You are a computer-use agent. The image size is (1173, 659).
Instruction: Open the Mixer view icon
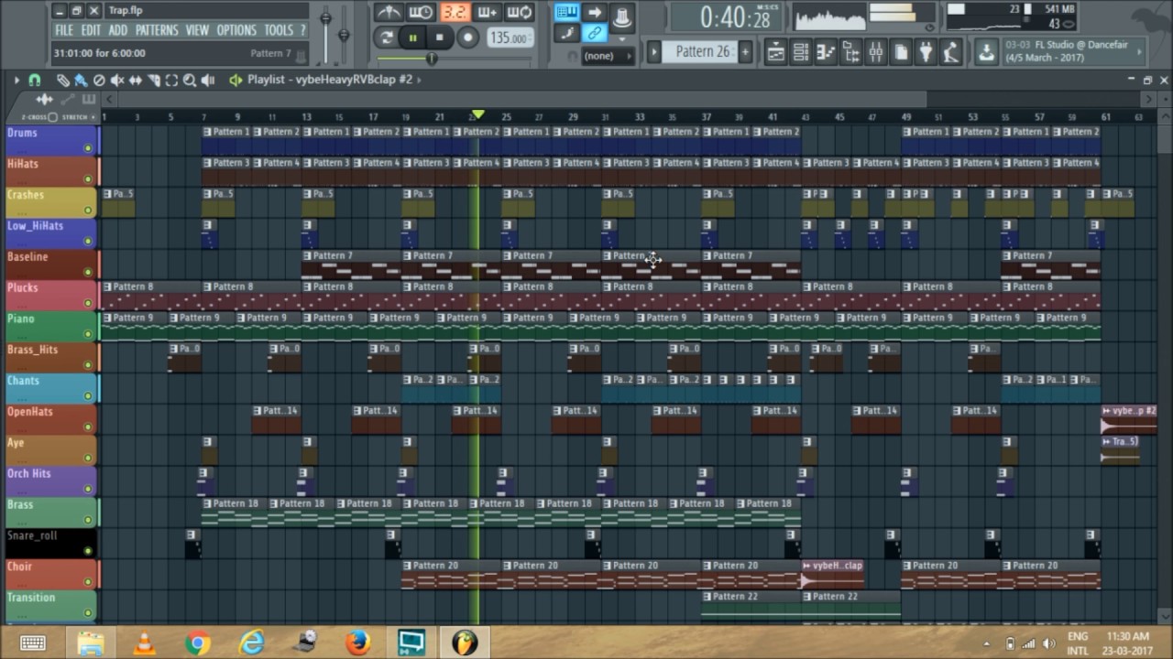[876, 51]
